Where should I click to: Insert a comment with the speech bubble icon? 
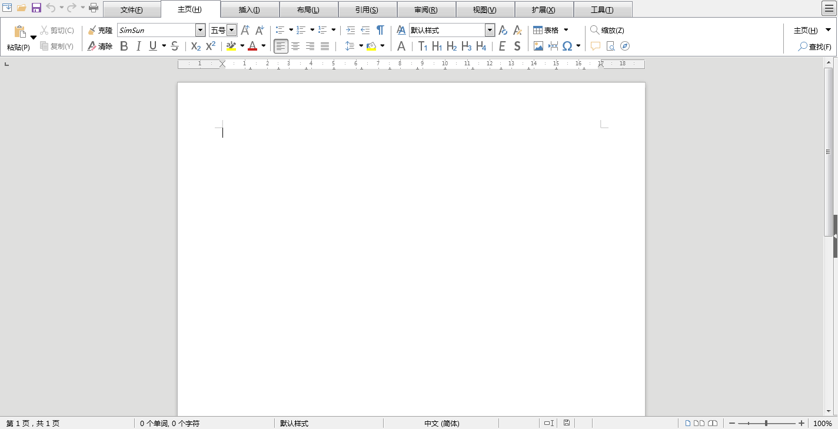(x=596, y=46)
